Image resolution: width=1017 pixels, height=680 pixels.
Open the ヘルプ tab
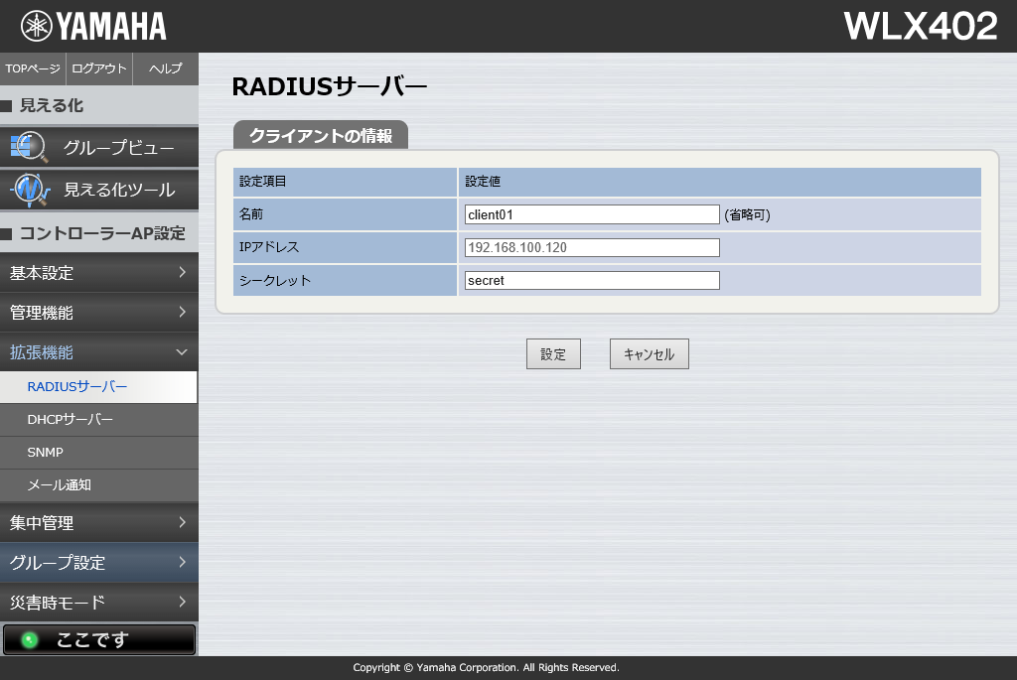(x=165, y=68)
